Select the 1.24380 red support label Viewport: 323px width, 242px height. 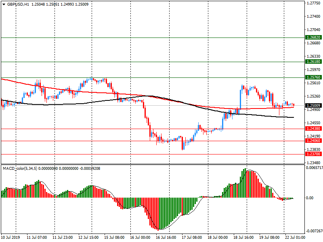pyautogui.click(x=314, y=129)
